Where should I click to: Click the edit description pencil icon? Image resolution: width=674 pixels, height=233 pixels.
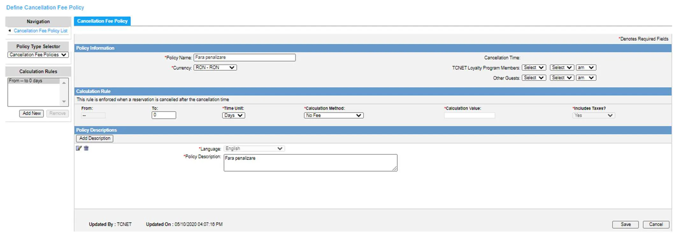coord(79,148)
